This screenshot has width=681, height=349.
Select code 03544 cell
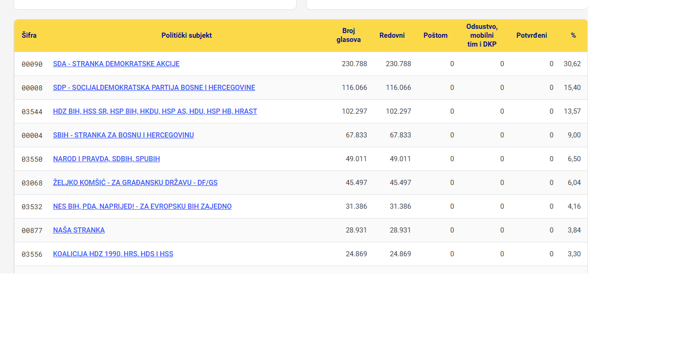32,111
